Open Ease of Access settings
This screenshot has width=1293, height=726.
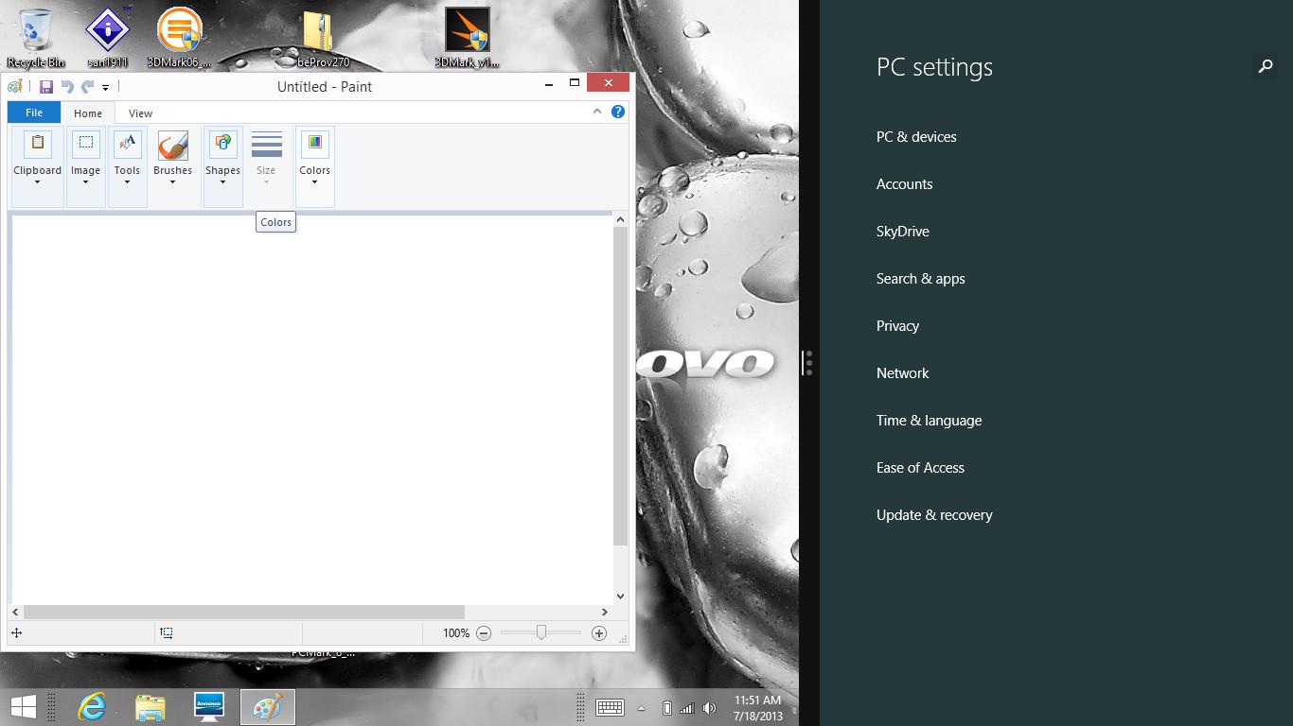pos(920,468)
